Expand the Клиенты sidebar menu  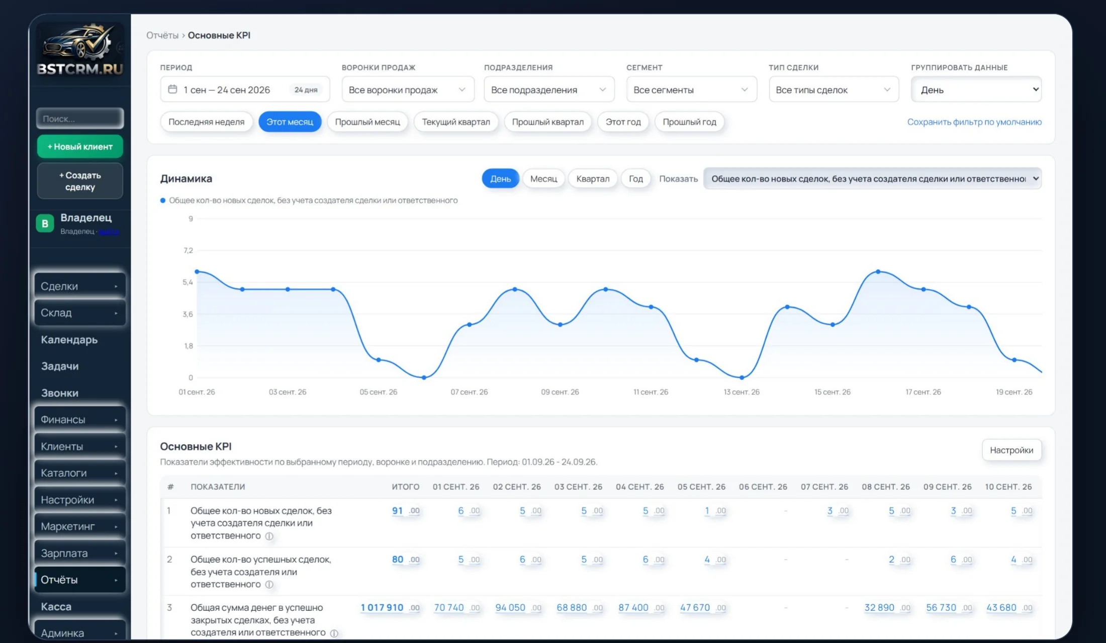[x=80, y=446]
